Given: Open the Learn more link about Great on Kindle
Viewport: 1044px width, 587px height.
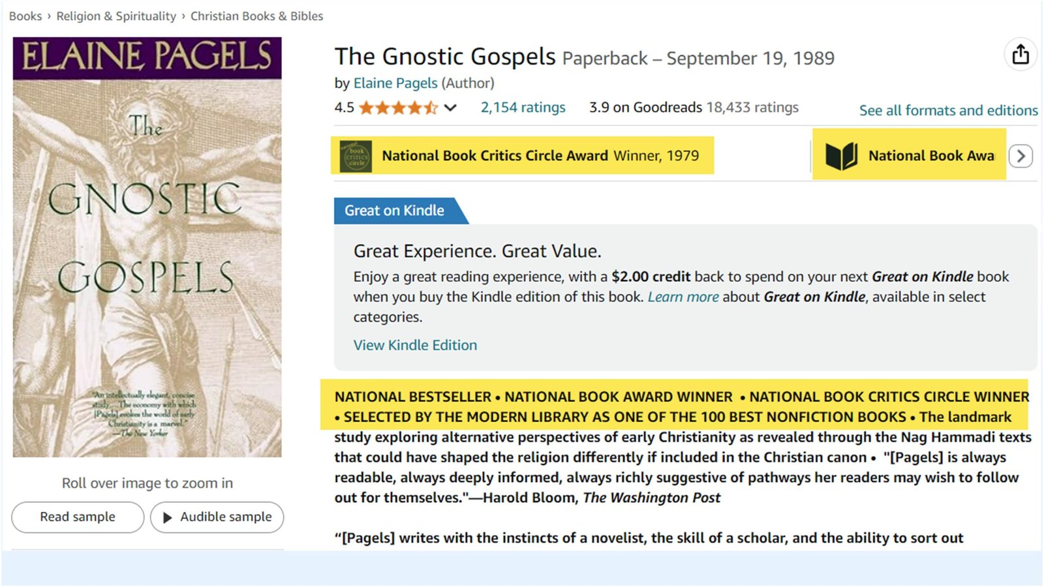Looking at the screenshot, I should 683,297.
